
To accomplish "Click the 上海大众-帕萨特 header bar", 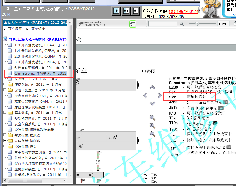I will 35,23.
